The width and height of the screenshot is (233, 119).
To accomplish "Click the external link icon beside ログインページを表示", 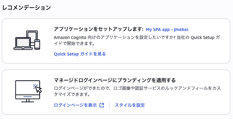I will pos(102,105).
